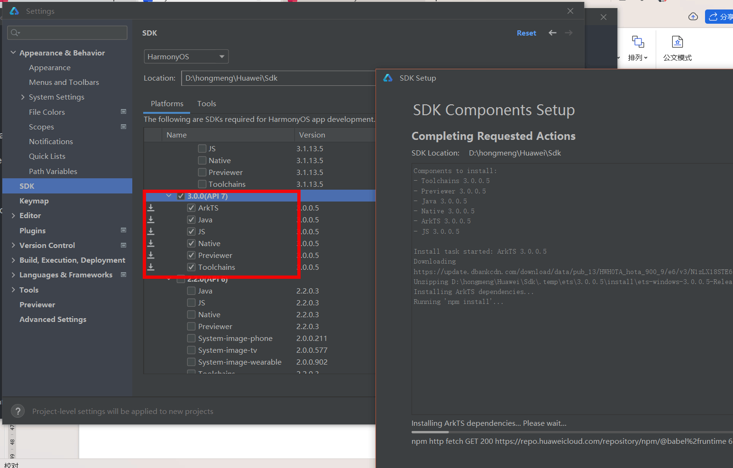Check the System-image-wearable checkbox
Screen dimensions: 733x468
click(192, 362)
